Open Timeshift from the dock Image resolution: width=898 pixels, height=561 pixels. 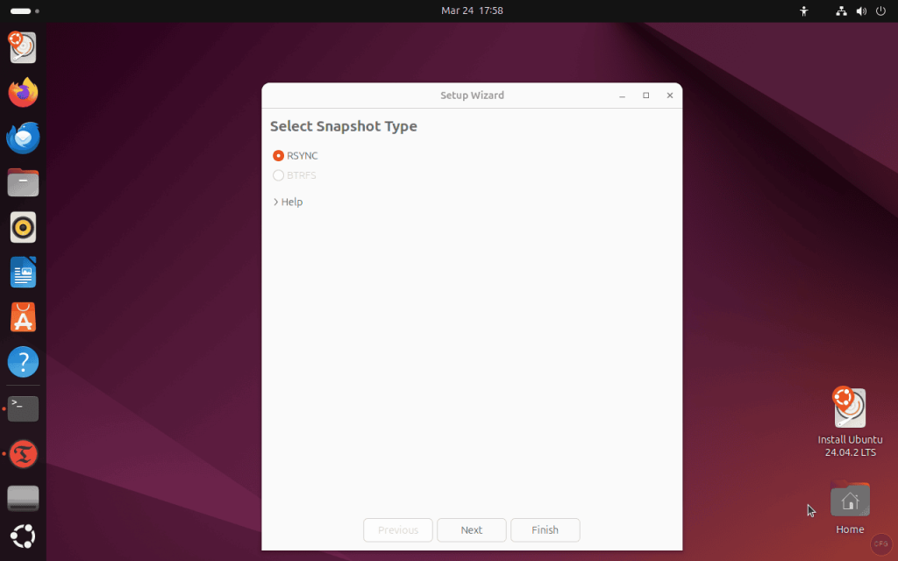pos(23,47)
